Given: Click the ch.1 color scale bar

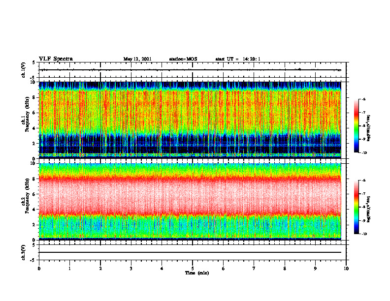Looking at the screenshot, I should tap(356, 126).
